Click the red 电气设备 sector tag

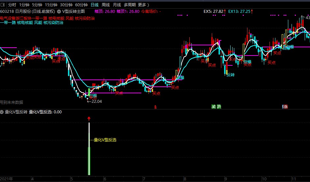pos(8,18)
